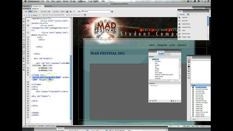Image resolution: width=233 pixels, height=131 pixels.
Task: Switch to Design view
Action: 35,11
